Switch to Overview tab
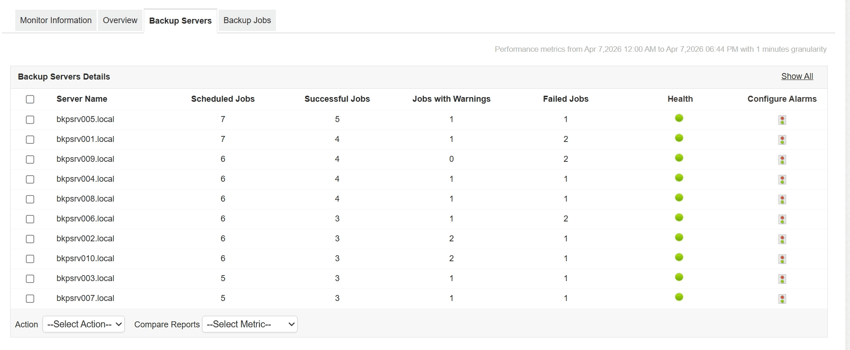 click(x=120, y=20)
